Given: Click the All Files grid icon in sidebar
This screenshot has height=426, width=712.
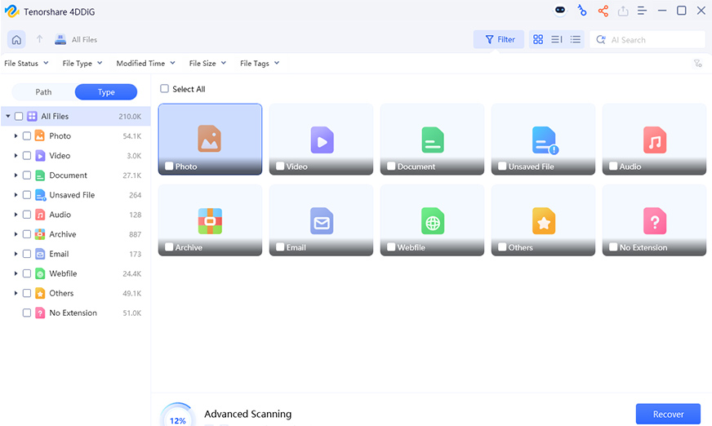Looking at the screenshot, I should (x=32, y=116).
